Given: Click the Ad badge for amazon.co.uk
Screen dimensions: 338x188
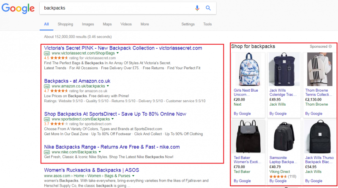Looking at the screenshot, I should tap(47, 86).
